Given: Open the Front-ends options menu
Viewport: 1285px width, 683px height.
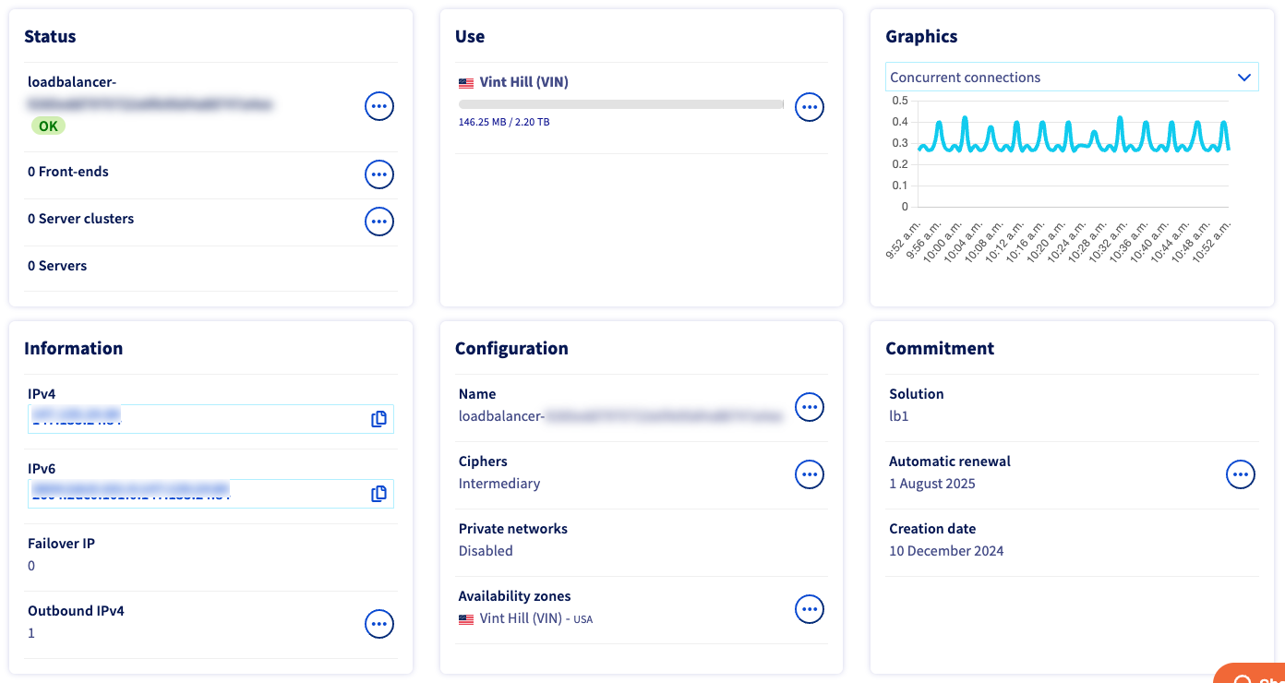Looking at the screenshot, I should 379,174.
